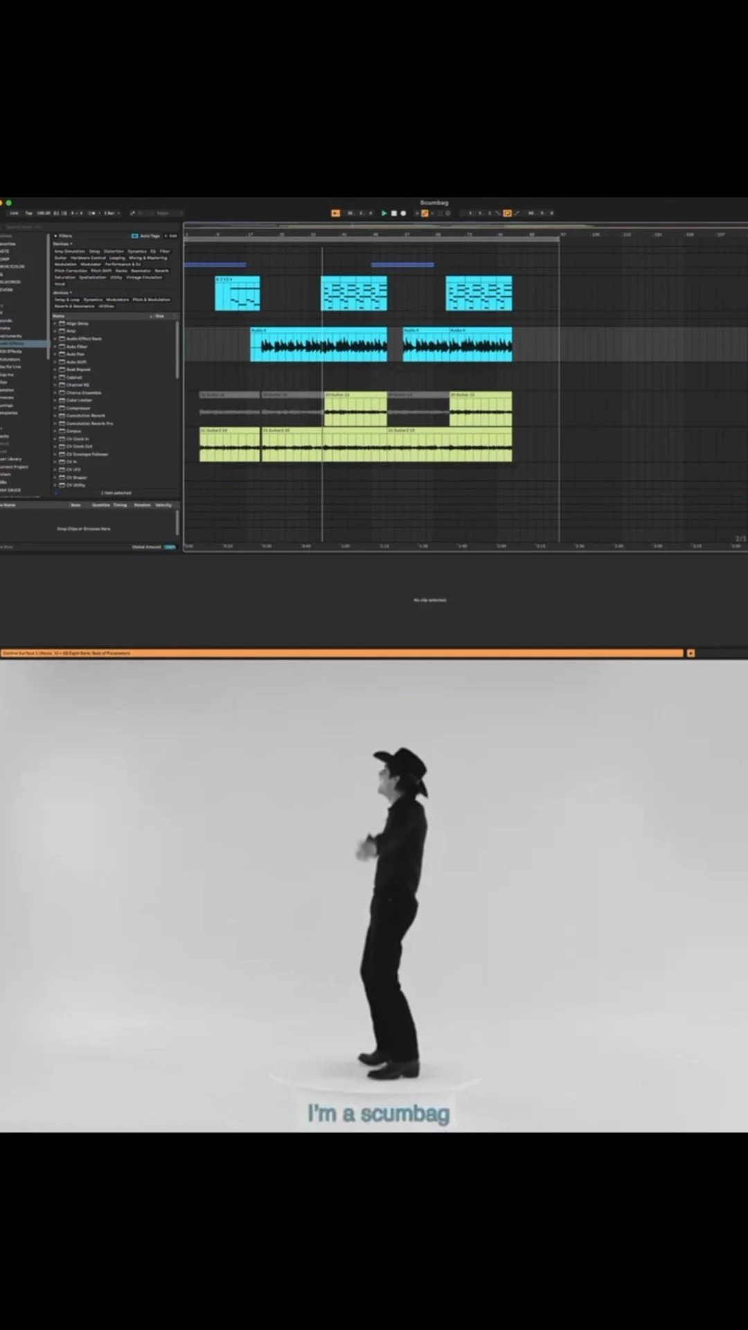Open the Modulators browser category
The height and width of the screenshot is (1330, 748).
pyautogui.click(x=10, y=360)
